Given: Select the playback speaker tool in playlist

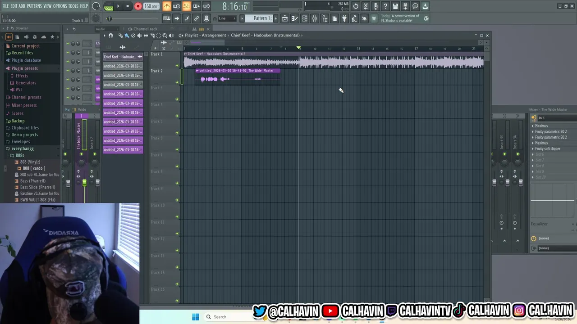Looking at the screenshot, I should coord(171,36).
